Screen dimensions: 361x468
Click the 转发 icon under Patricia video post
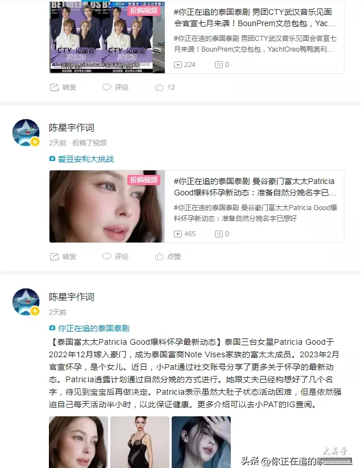[x=55, y=256]
